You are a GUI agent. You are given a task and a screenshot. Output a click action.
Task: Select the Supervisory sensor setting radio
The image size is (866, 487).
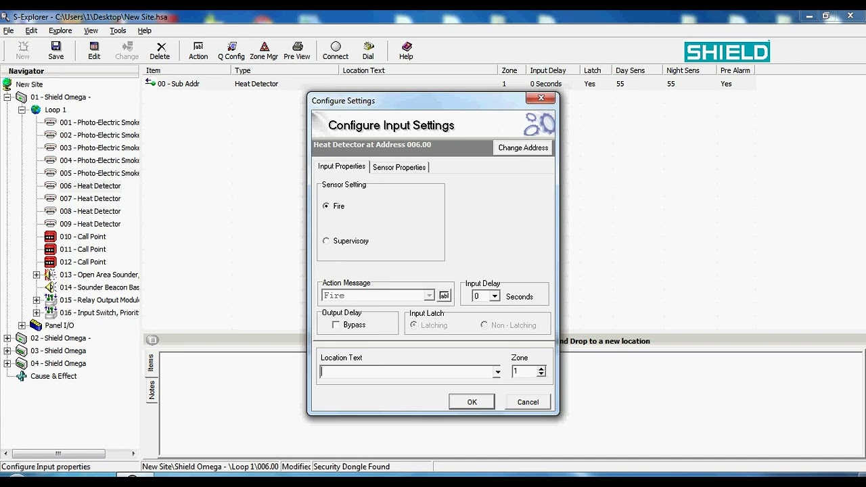[x=327, y=241]
